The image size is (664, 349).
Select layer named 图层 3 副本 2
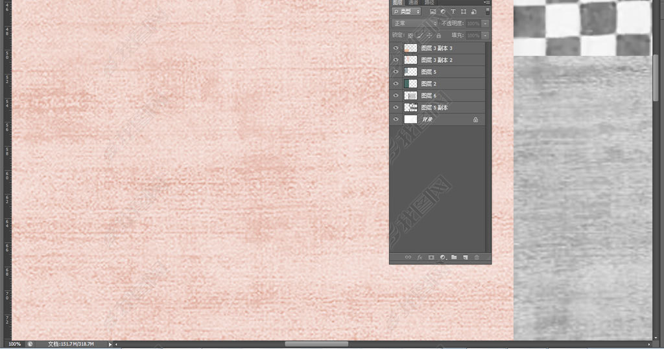[436, 60]
